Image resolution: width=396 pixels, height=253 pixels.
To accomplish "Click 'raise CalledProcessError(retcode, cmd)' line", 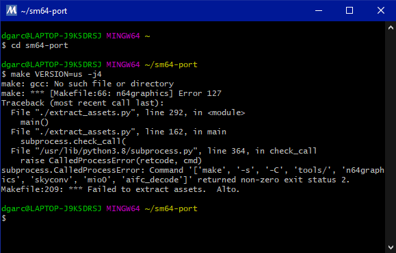I will pos(111,161).
